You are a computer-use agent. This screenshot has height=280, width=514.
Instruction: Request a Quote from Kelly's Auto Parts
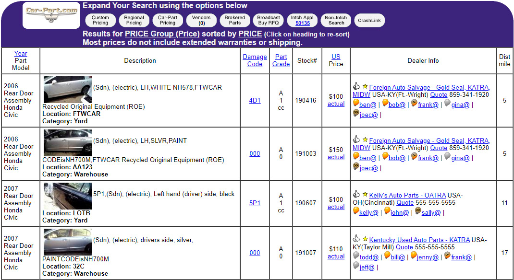405,202
